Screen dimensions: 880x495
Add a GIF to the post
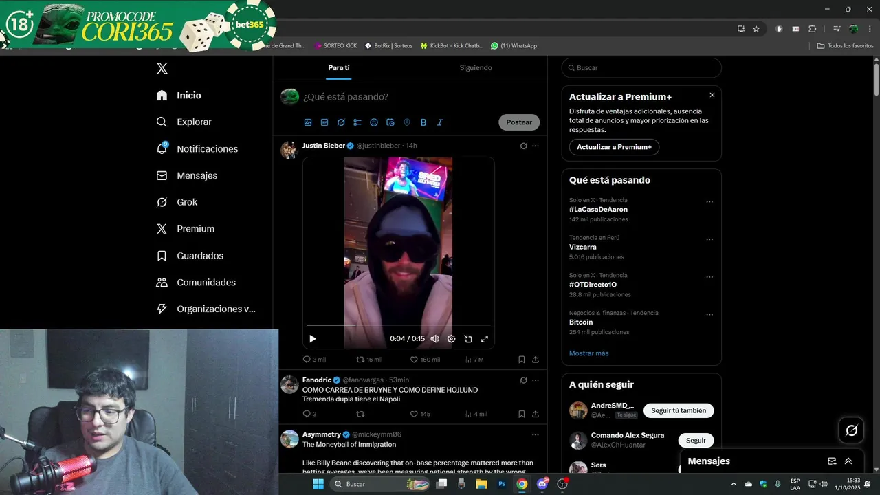point(324,122)
